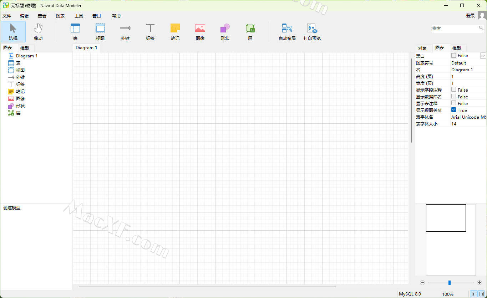Image resolution: width=487 pixels, height=298 pixels.
Task: Click the Layer tool icon
Action: (x=250, y=31)
